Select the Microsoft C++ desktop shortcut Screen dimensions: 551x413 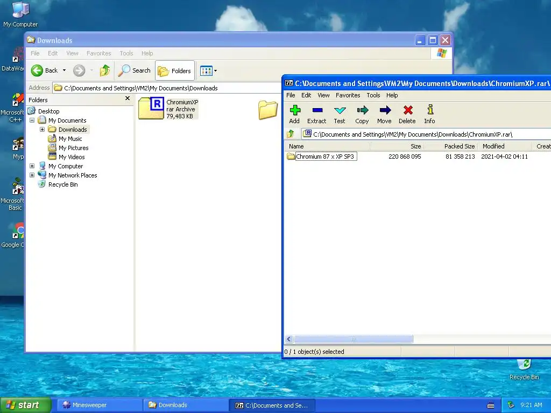pyautogui.click(x=13, y=108)
